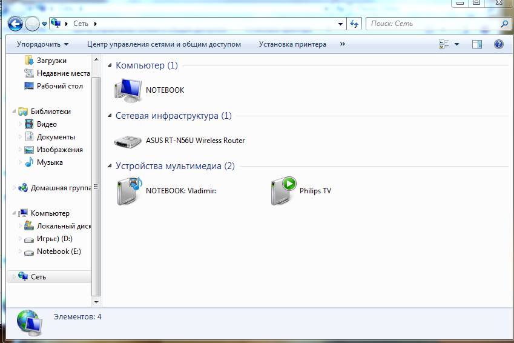Collapse the Компьютер tree node
Image resolution: width=514 pixels, height=343 pixels.
14,213
